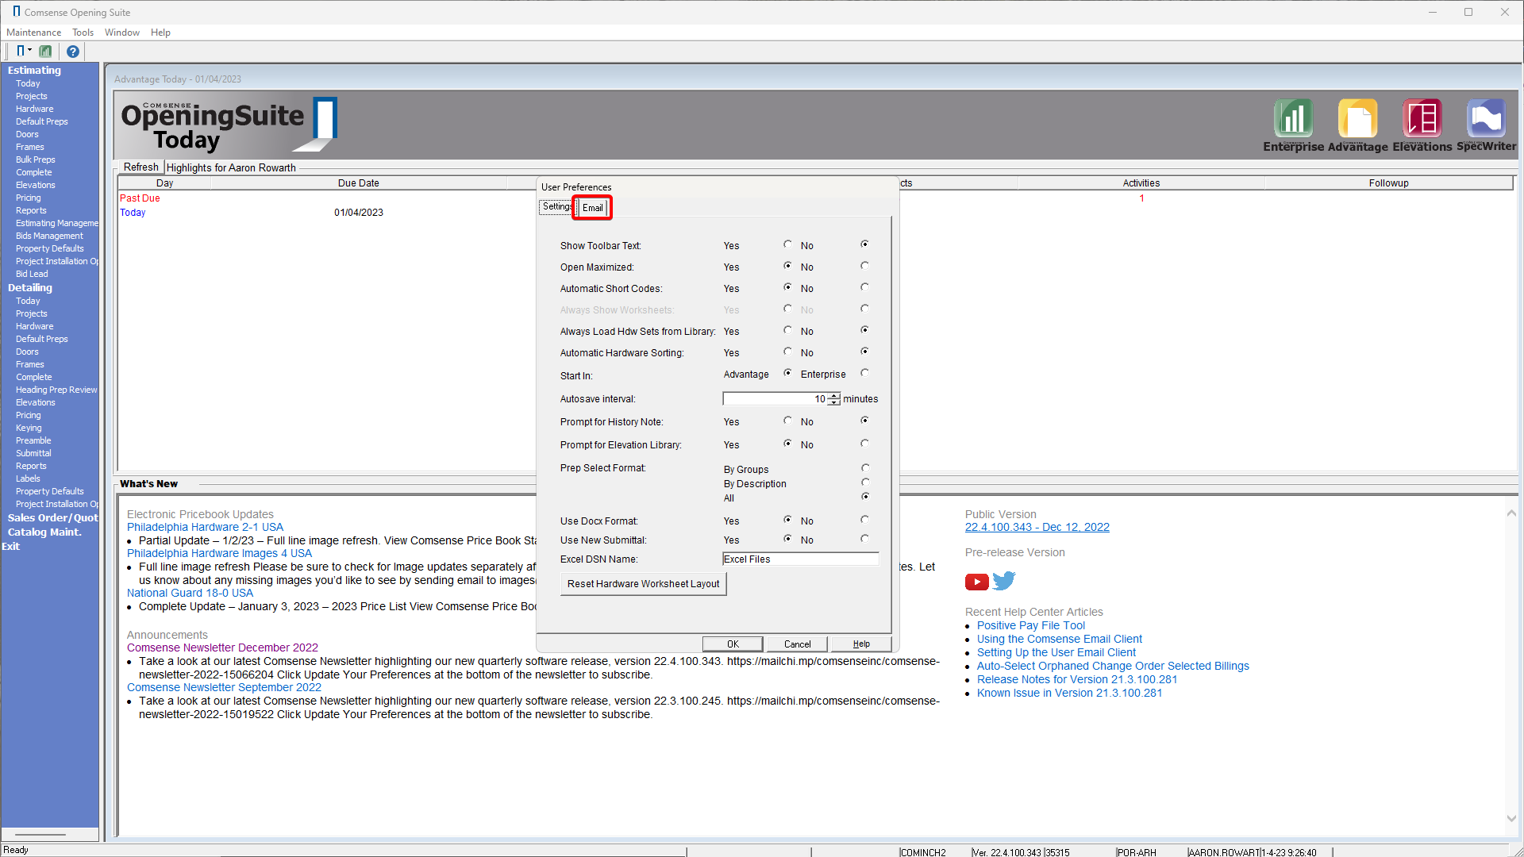Click the blue door toolbar icon

(x=20, y=52)
